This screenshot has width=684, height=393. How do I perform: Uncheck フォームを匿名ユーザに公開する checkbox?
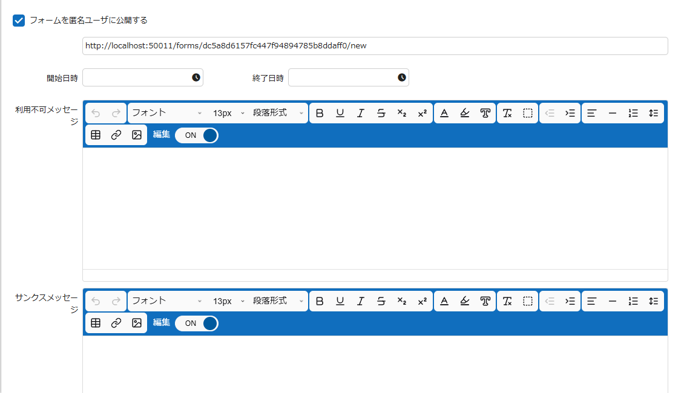coord(19,21)
